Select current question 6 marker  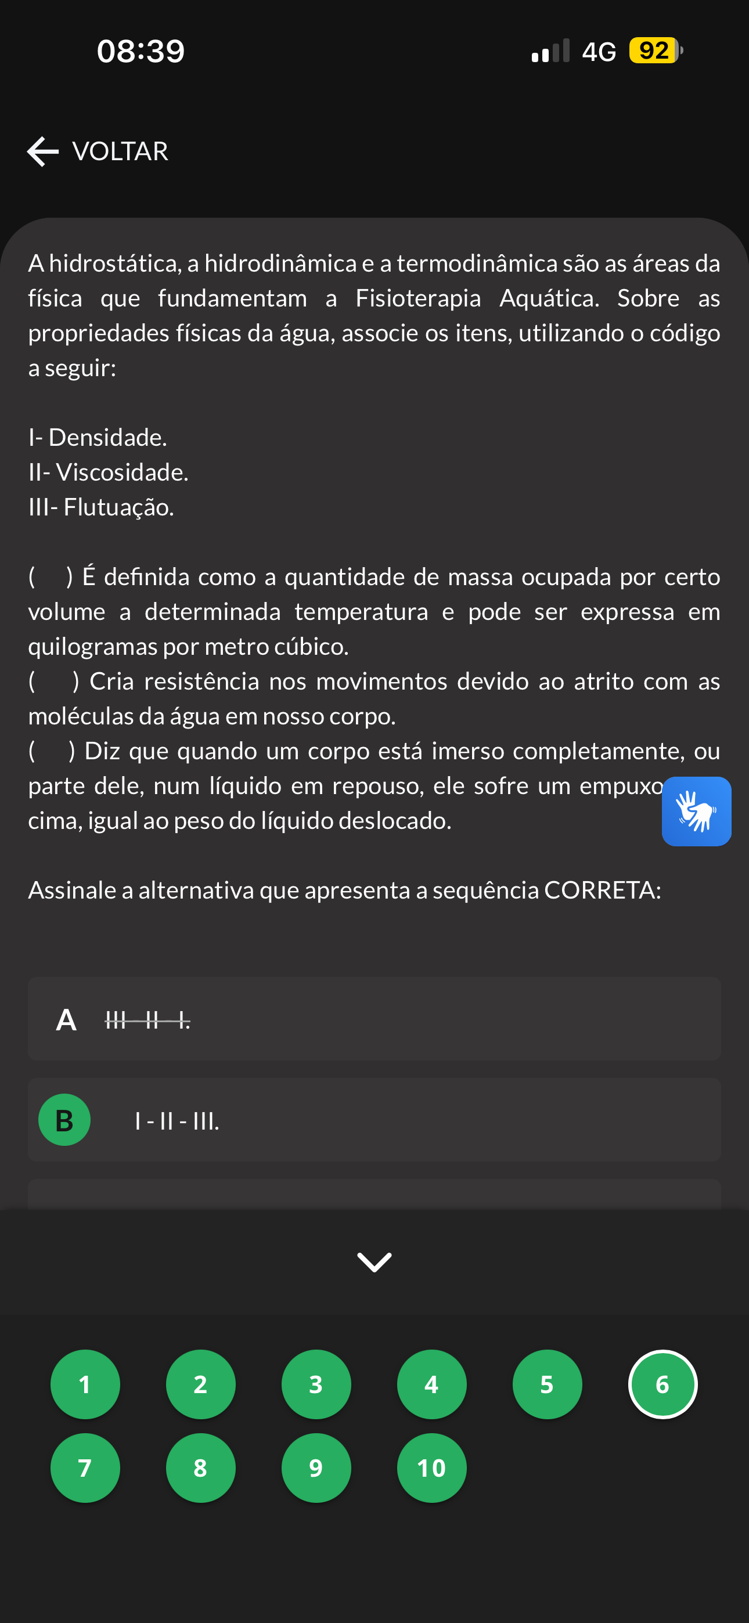coord(662,1384)
